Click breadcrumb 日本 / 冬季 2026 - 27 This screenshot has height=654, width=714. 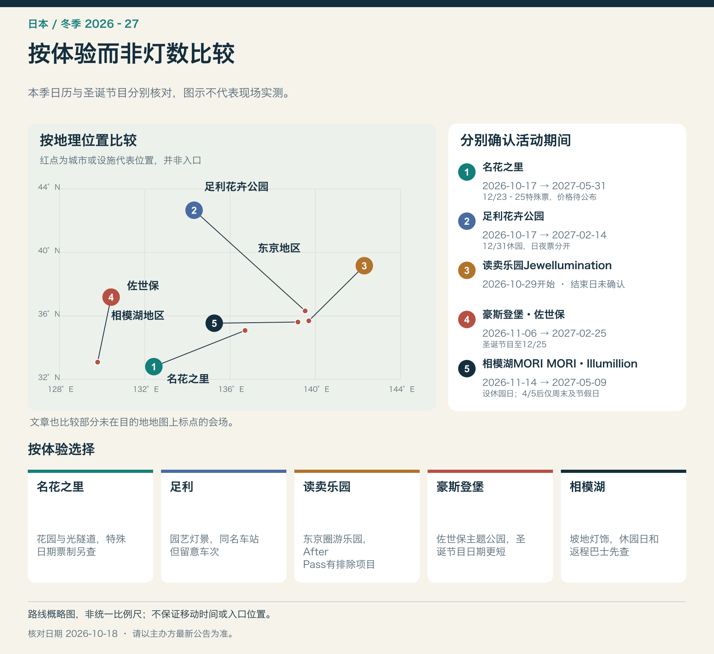(84, 24)
